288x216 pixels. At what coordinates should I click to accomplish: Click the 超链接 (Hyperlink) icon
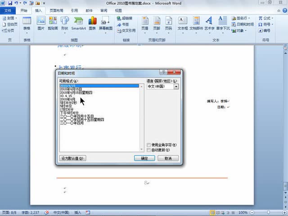click(x=127, y=18)
